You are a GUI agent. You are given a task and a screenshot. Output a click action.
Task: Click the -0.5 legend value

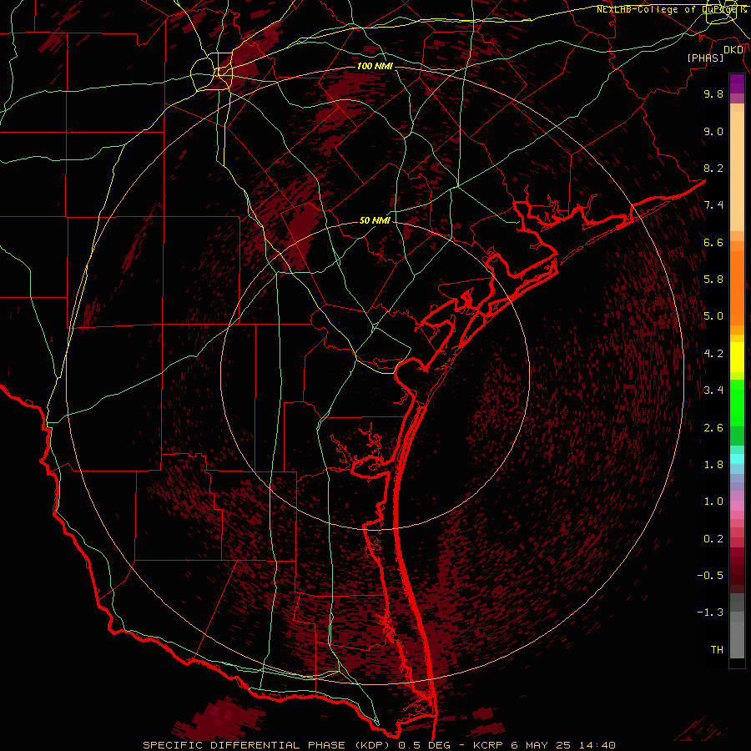(x=710, y=576)
